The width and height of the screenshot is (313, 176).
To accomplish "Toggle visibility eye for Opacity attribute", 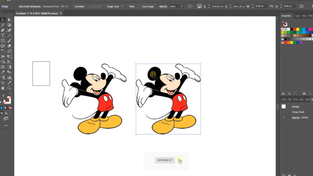I will click(x=283, y=118).
